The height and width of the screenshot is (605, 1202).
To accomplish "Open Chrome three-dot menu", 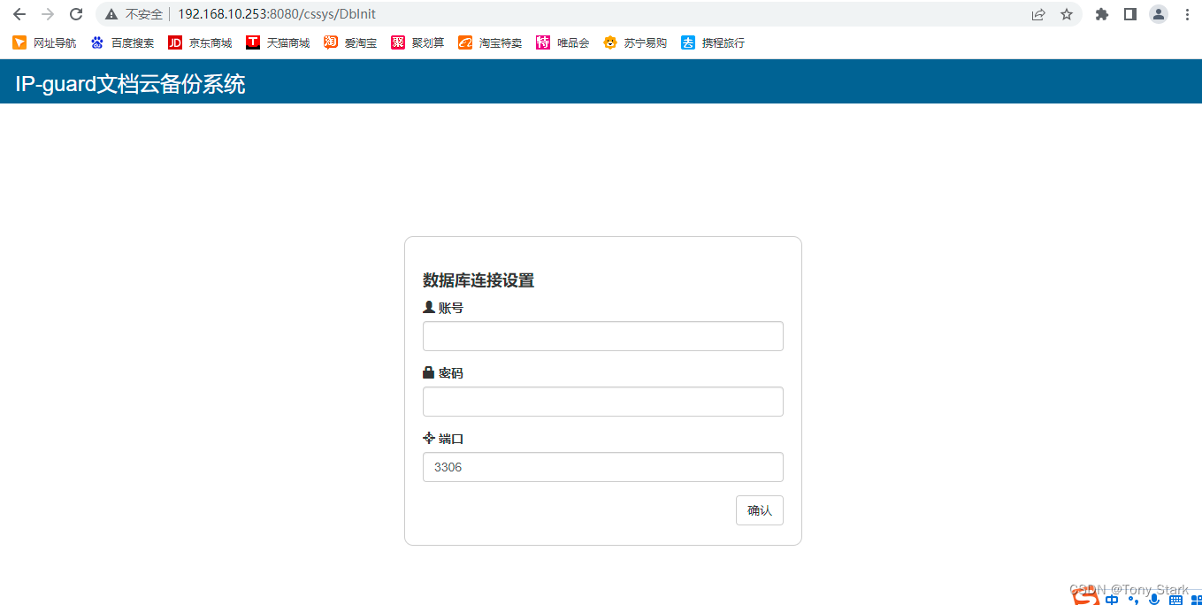I will point(1187,14).
